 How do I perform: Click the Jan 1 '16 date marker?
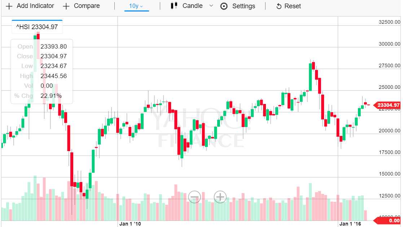tap(349, 224)
